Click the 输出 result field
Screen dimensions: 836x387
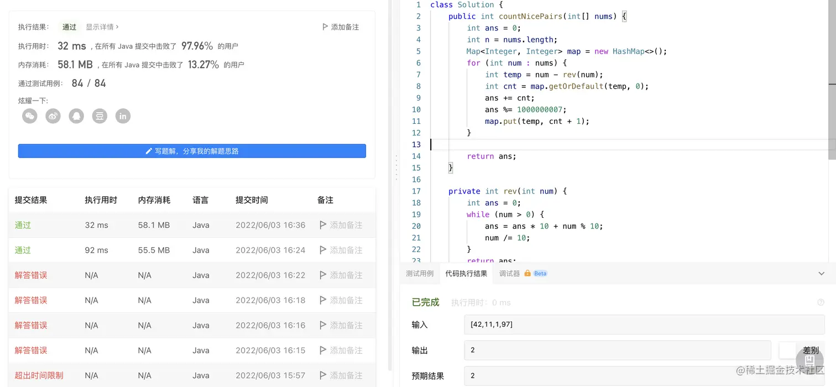(x=618, y=350)
